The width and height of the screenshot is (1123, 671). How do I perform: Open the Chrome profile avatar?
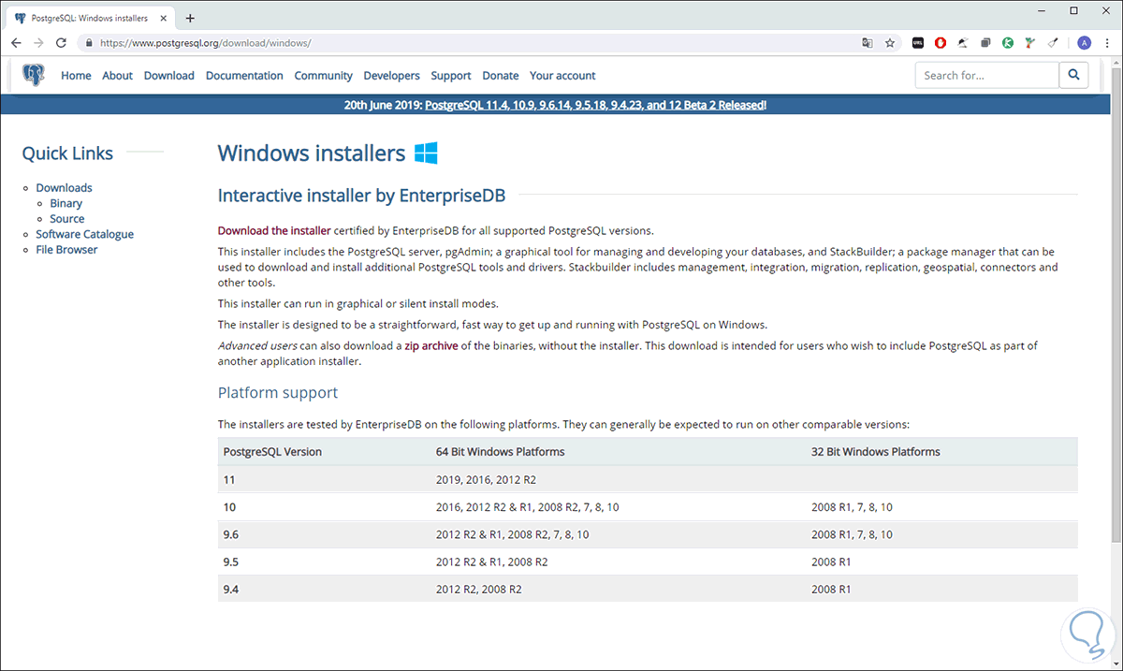1084,42
